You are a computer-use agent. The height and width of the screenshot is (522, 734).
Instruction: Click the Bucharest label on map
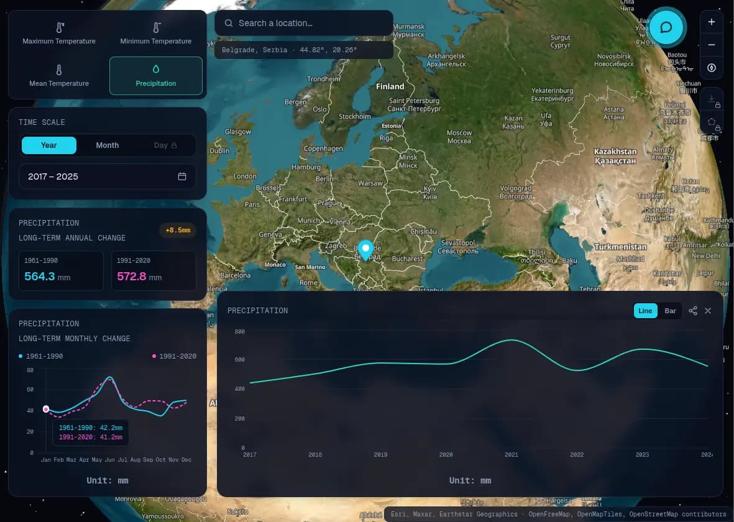(407, 259)
